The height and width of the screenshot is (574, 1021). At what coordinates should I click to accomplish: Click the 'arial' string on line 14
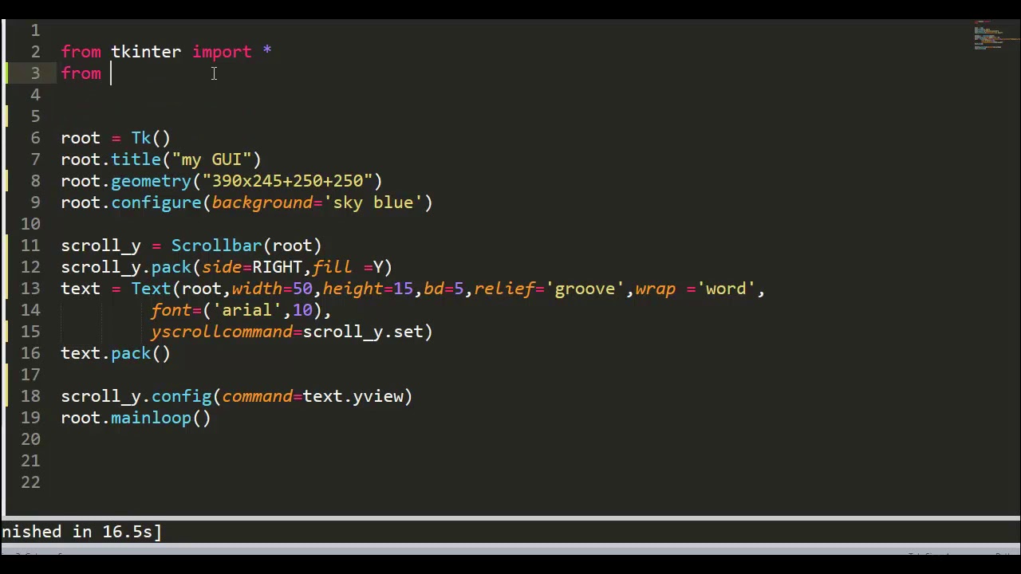(x=246, y=310)
